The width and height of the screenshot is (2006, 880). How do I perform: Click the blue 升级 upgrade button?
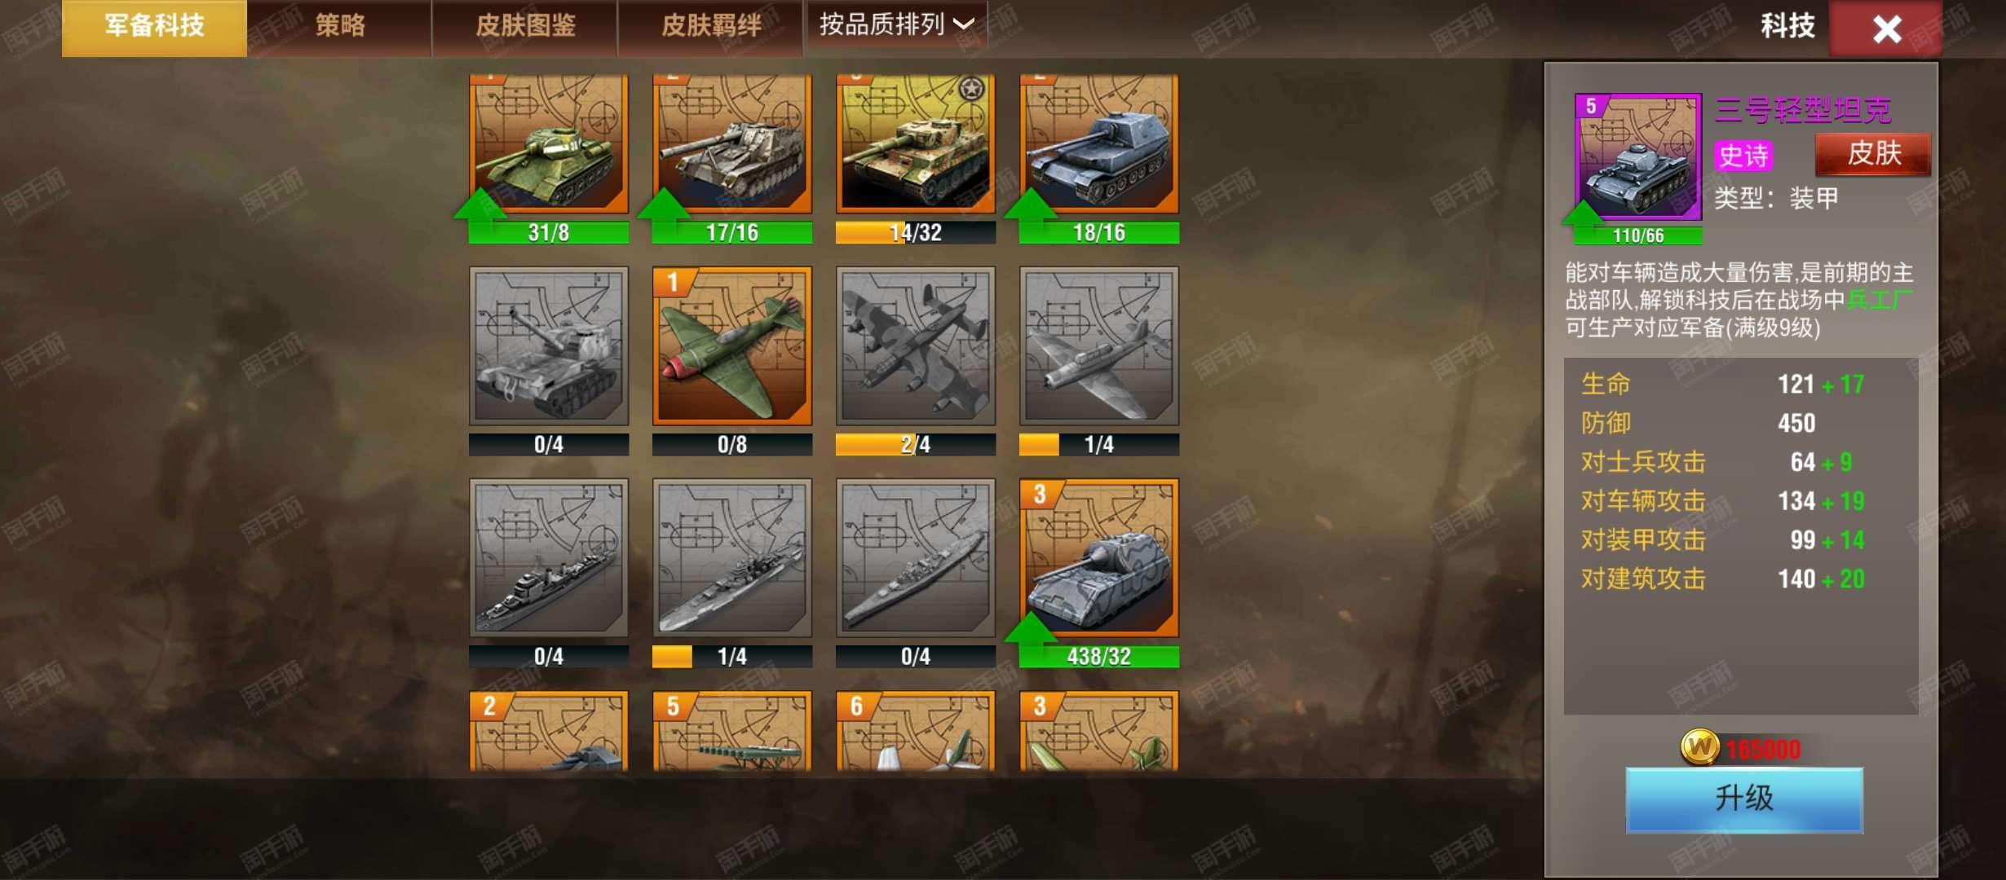1744,799
